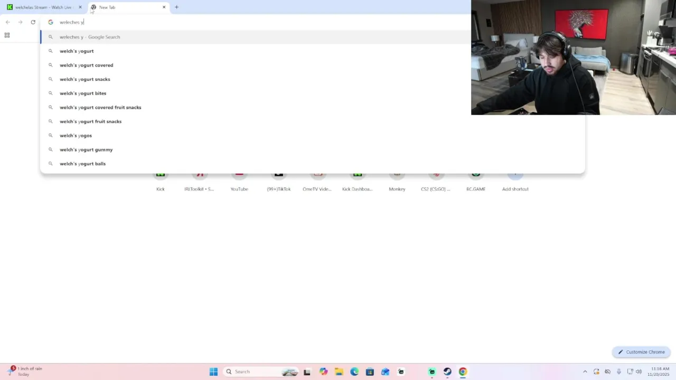Open the green app left of Steam

[432, 372]
